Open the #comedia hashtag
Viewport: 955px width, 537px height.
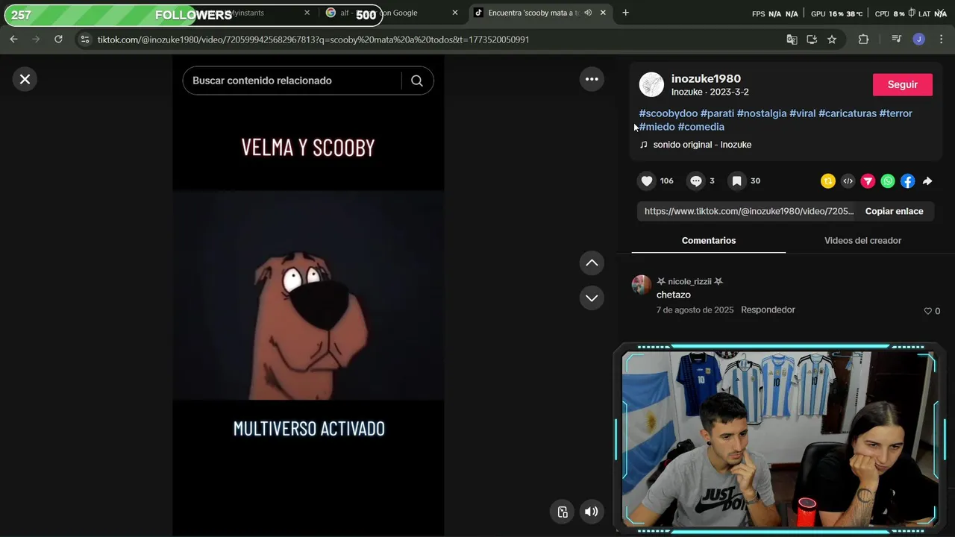701,127
